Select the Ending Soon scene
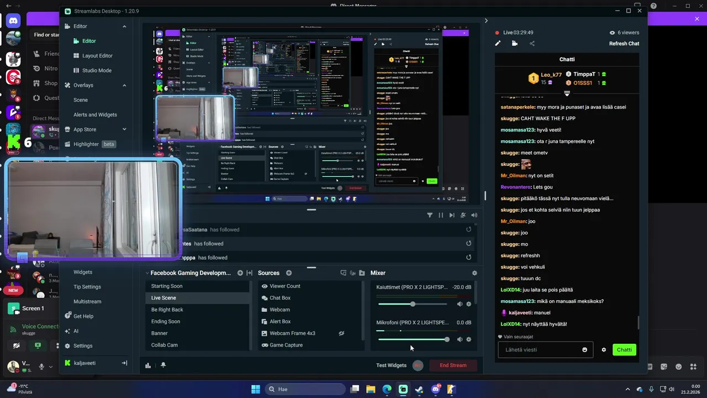Viewport: 707px width, 398px height. click(x=198, y=321)
